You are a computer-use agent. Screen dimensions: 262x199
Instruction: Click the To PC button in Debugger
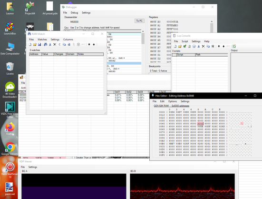(x=139, y=21)
